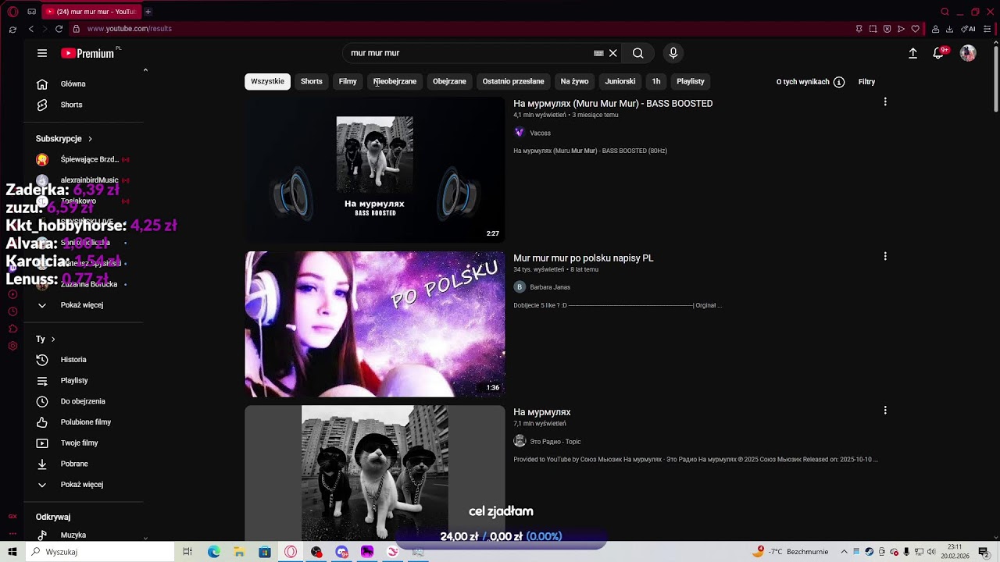Select the Na żywo filter chip
The height and width of the screenshot is (562, 1000).
(x=574, y=81)
